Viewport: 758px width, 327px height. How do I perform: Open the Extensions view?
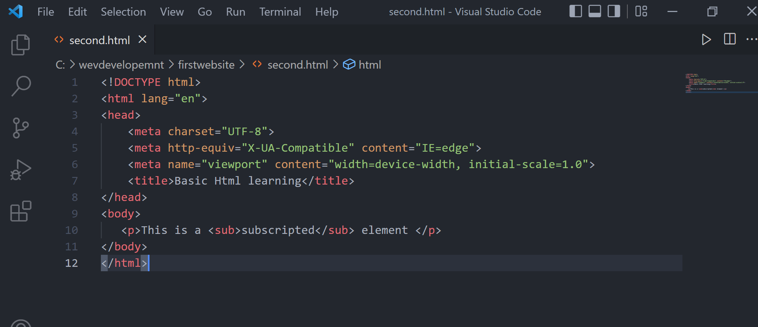(20, 211)
